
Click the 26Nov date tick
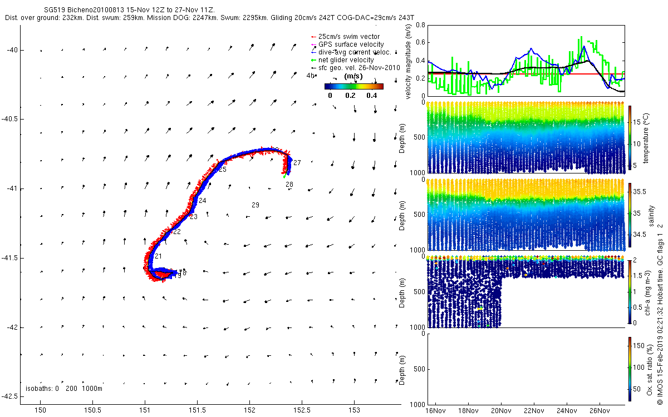[x=600, y=411]
